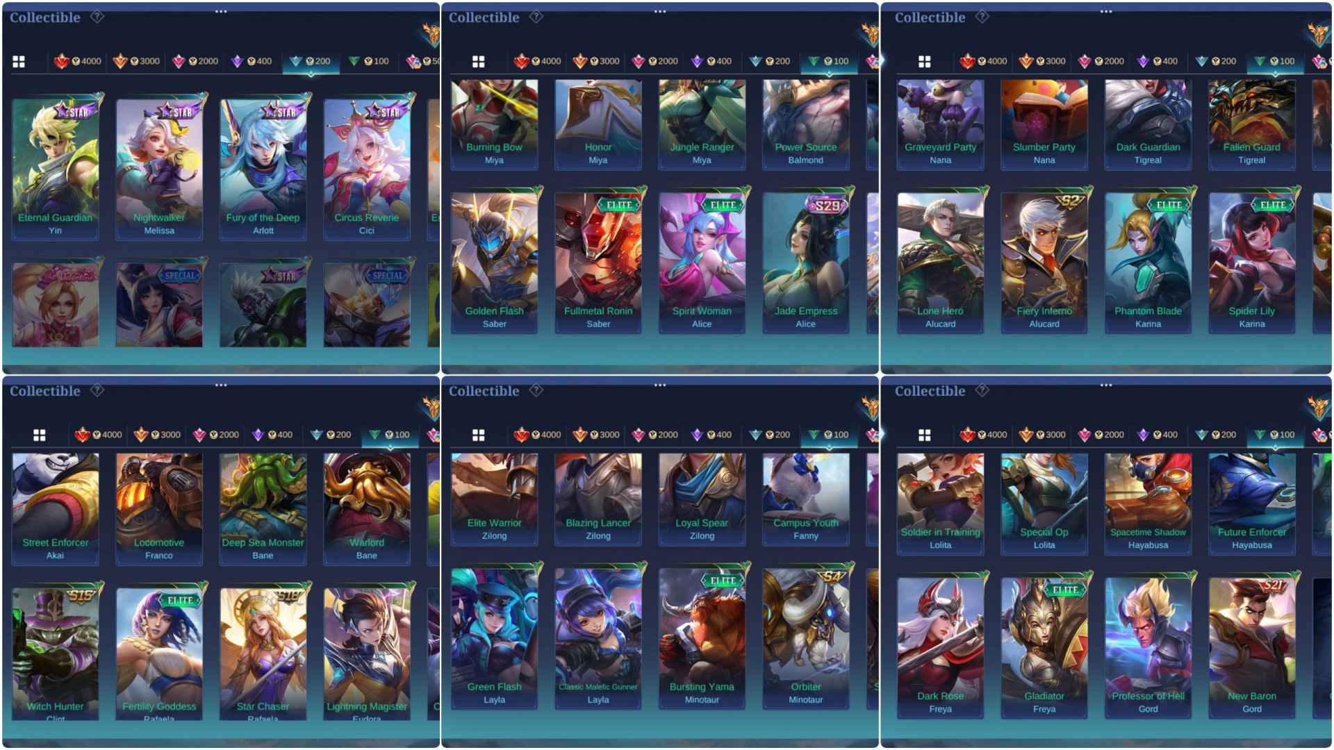Screen dimensions: 1334x750
Task: Select the Fury of the Deep Arlott skin
Action: pos(263,169)
